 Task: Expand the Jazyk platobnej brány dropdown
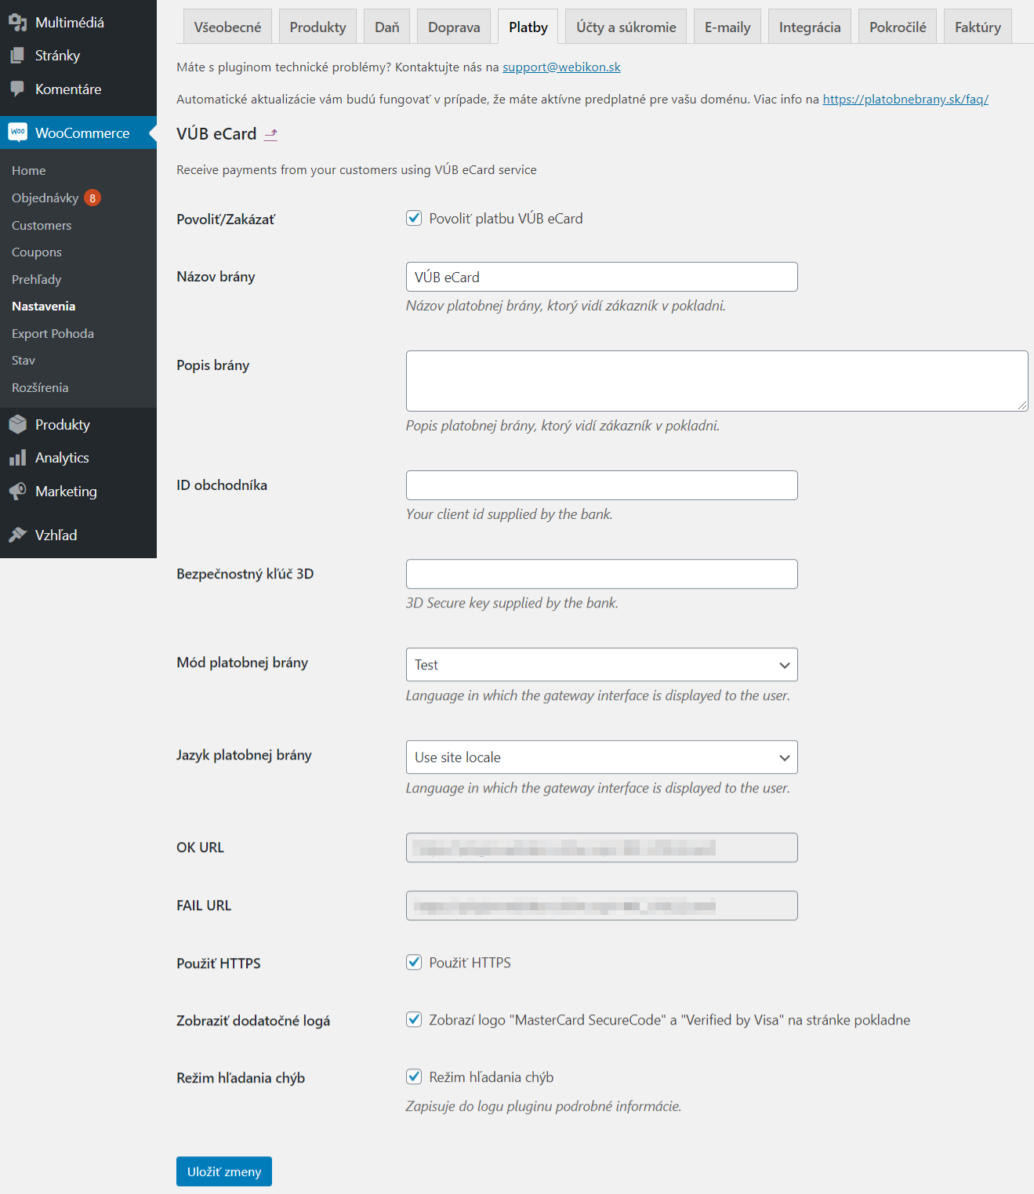[601, 757]
